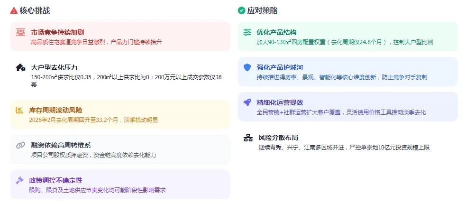Viewport: 465px width, 204px height.
Task: Click the green checkmark circle icon
Action: click(x=241, y=10)
